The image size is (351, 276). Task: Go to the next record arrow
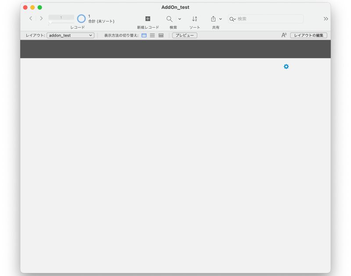tap(41, 18)
